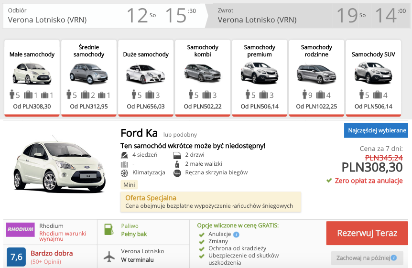Click the minivan thumbnail in Samochody rodzinne
The width and height of the screenshot is (412, 268).
[316, 74]
